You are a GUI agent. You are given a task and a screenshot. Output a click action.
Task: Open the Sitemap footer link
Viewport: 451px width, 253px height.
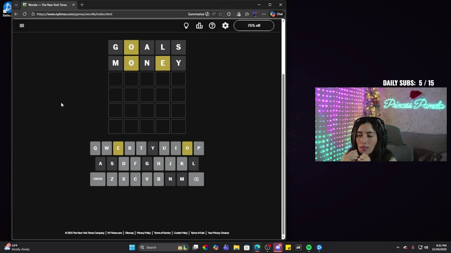[129, 233]
